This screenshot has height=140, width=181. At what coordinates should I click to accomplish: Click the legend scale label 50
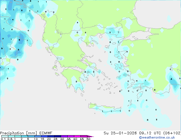tap(88, 139)
